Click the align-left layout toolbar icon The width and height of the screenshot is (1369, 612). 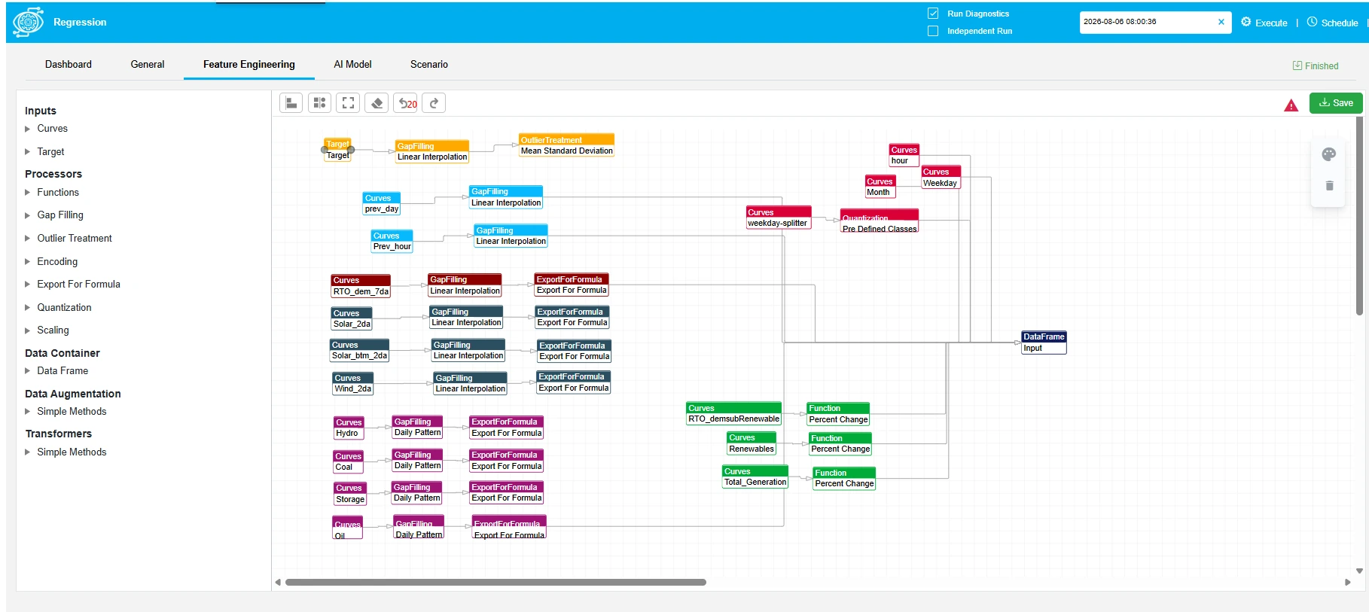[x=291, y=103]
